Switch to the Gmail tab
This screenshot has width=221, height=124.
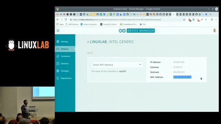(x=58, y=14)
